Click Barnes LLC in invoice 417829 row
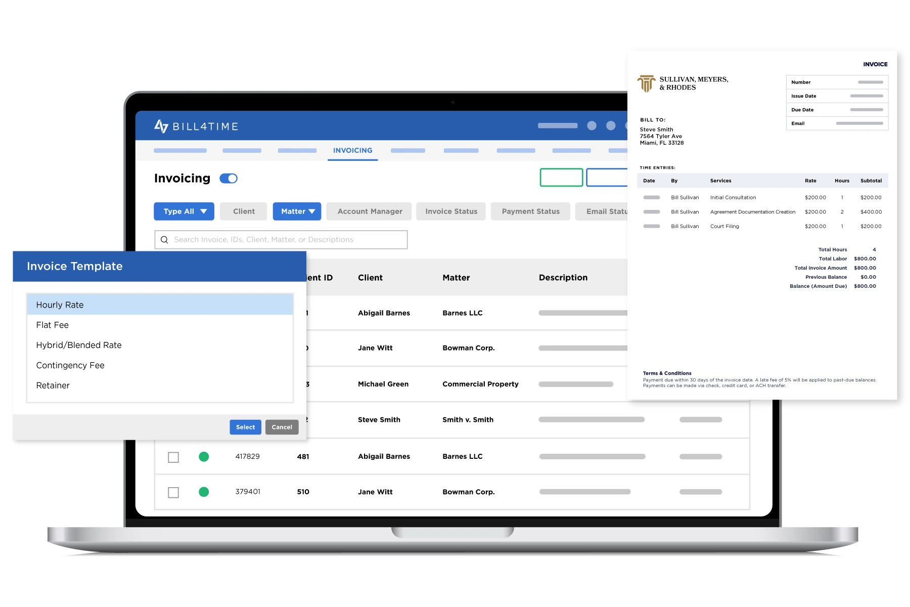910x607 pixels. pyautogui.click(x=463, y=457)
